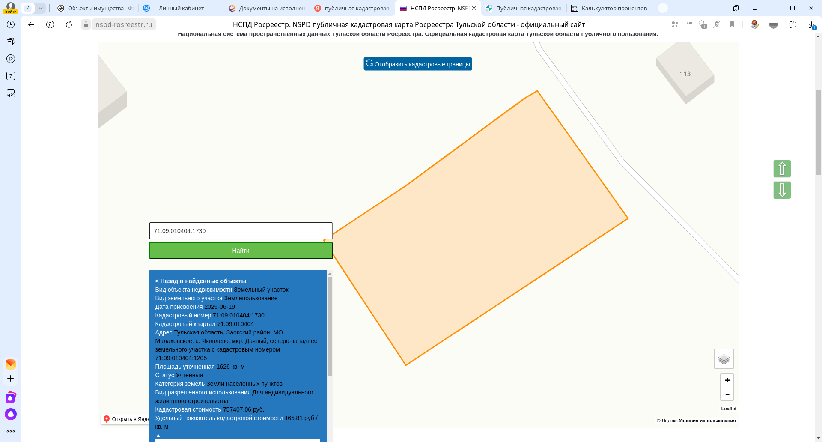The image size is (822, 442).
Task: Click the green down arrow button
Action: [782, 190]
